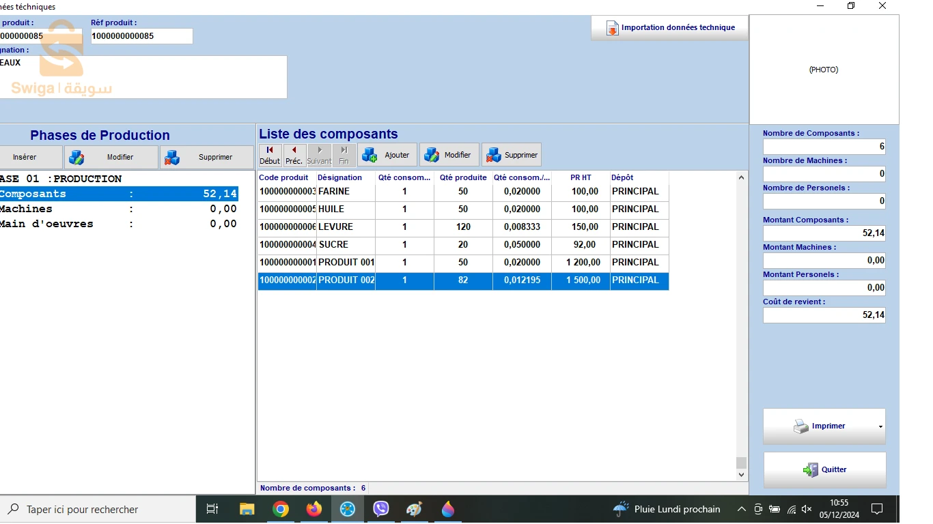Click the greyed Suivant navigation button
This screenshot has width=933, height=524.
[319, 155]
